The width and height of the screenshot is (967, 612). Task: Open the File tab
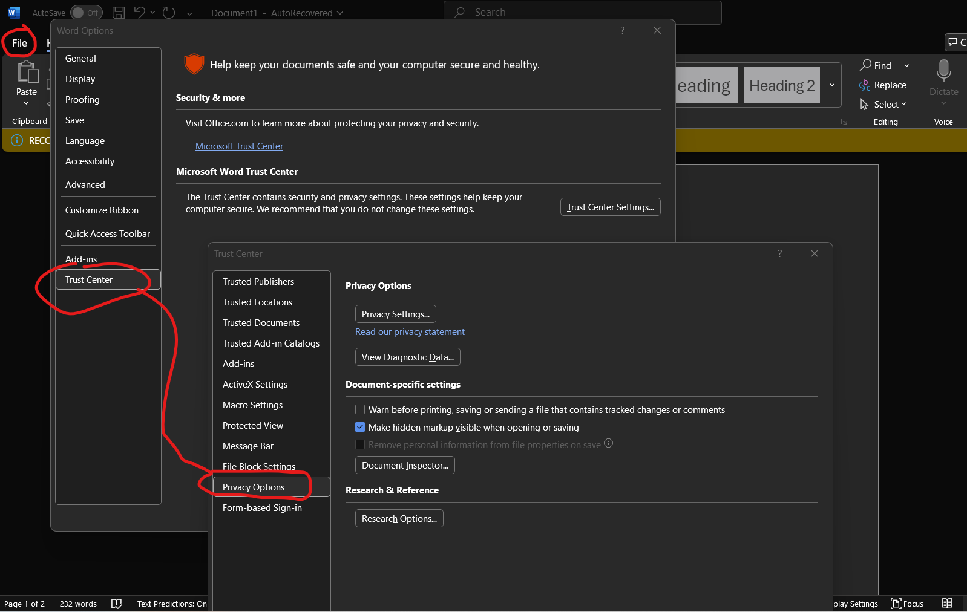point(19,43)
